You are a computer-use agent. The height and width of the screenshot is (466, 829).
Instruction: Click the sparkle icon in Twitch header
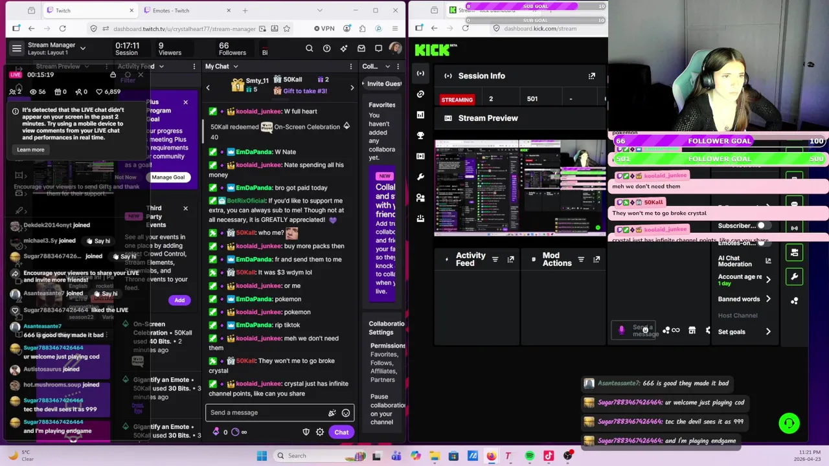[x=344, y=49]
